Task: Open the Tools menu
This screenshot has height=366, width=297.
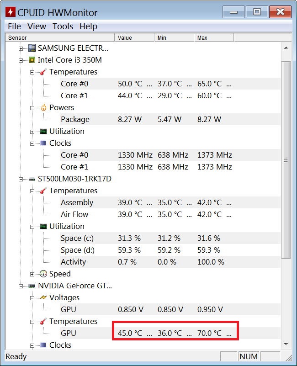Action: point(63,27)
